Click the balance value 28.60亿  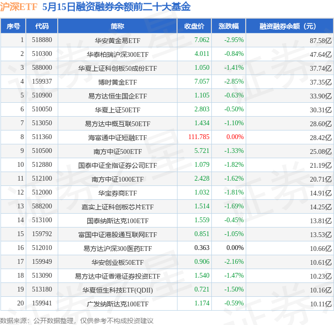tap(321, 124)
